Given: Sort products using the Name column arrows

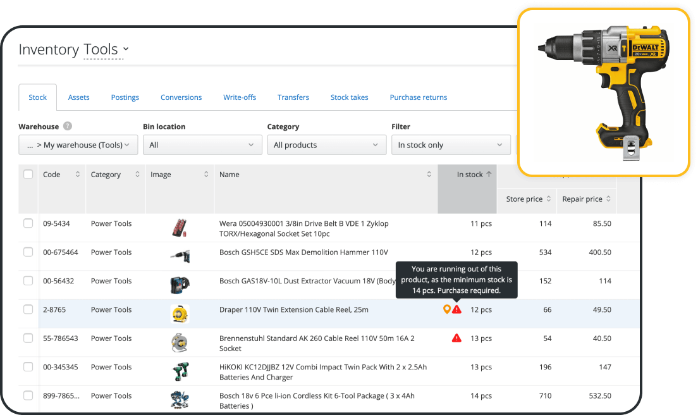Looking at the screenshot, I should (429, 174).
